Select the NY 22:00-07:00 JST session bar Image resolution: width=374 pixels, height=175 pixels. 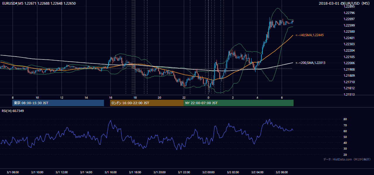click(x=239, y=103)
